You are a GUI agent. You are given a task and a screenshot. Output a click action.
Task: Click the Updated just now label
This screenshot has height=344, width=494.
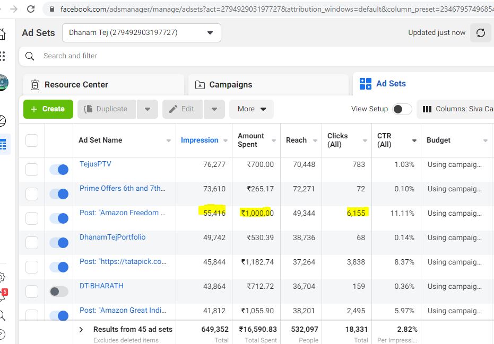[436, 33]
